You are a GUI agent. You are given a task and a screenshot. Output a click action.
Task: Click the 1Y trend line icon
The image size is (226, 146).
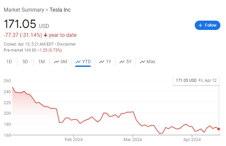(x=102, y=62)
